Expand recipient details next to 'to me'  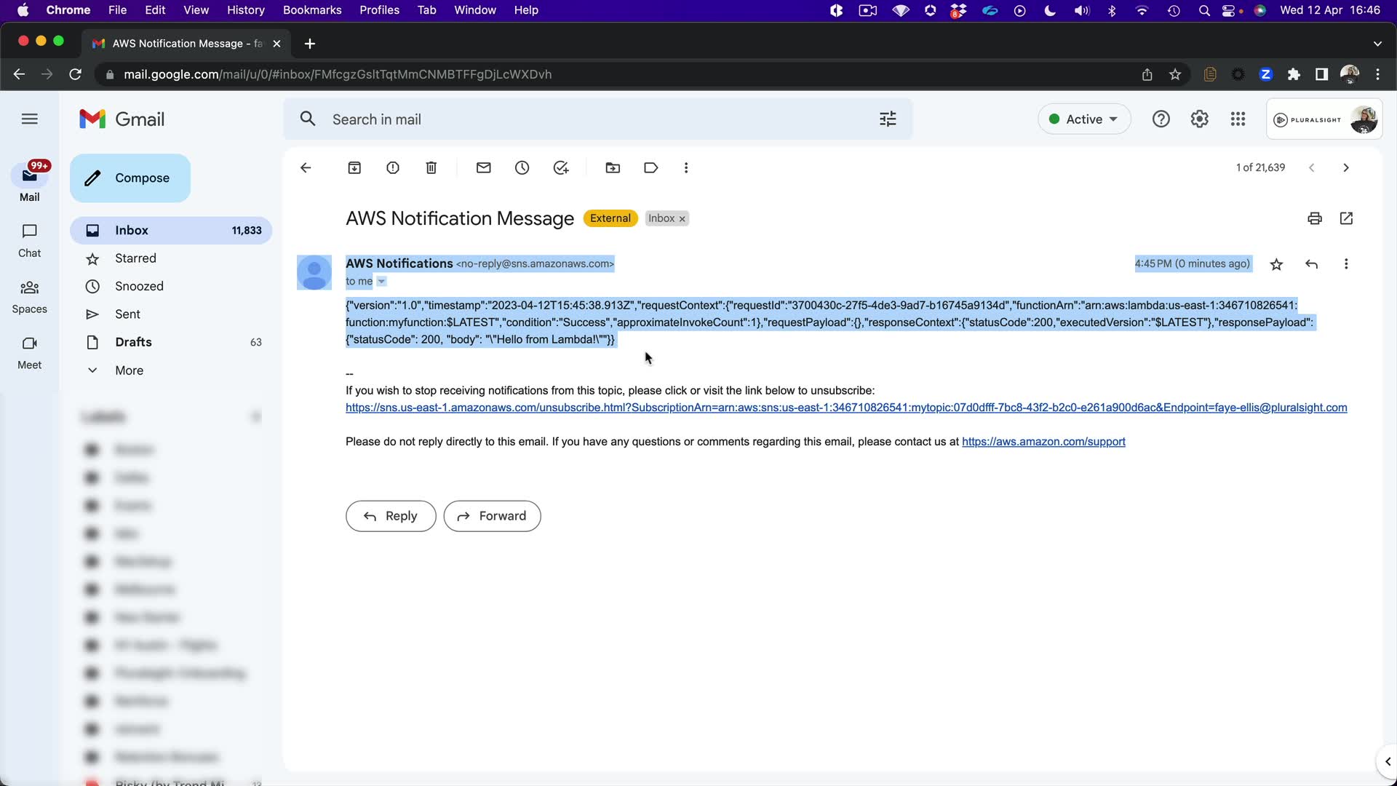[x=381, y=282]
